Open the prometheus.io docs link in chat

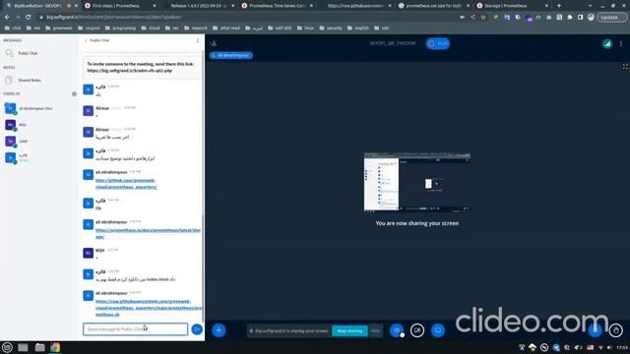[148, 234]
